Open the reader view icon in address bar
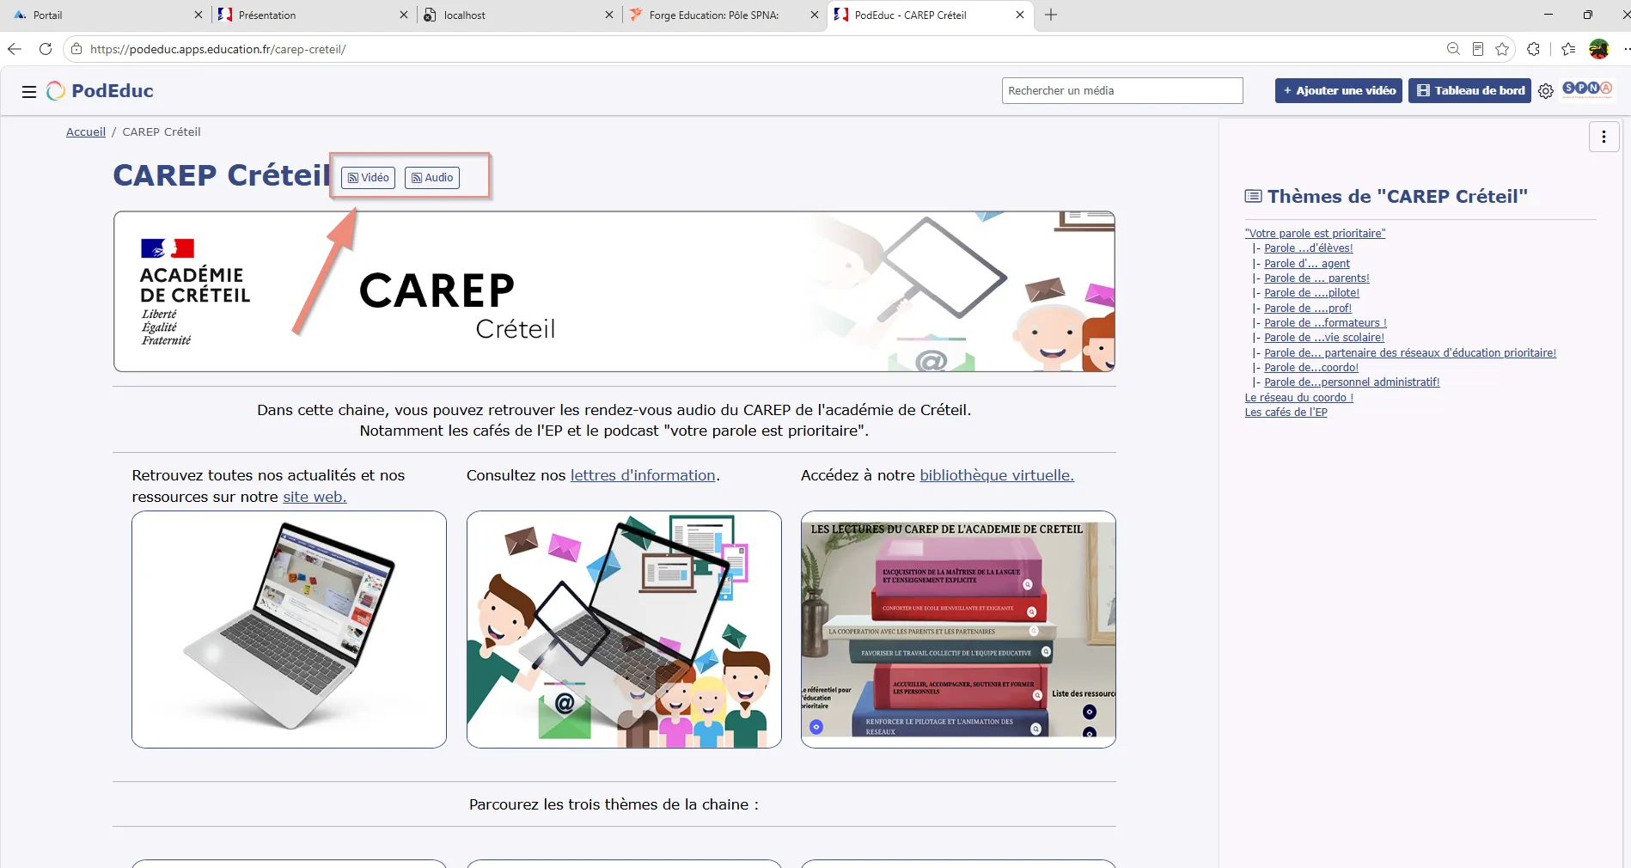 [x=1478, y=49]
